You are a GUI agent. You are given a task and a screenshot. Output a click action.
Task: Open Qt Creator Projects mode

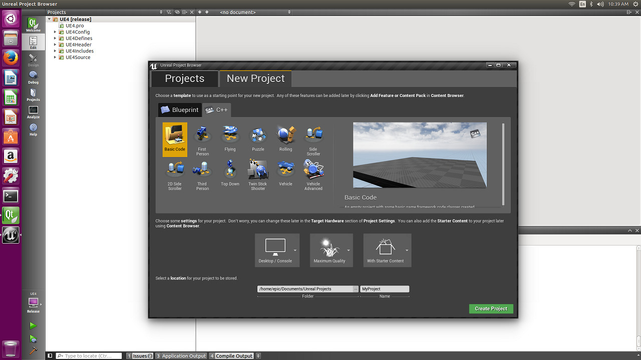(x=33, y=95)
